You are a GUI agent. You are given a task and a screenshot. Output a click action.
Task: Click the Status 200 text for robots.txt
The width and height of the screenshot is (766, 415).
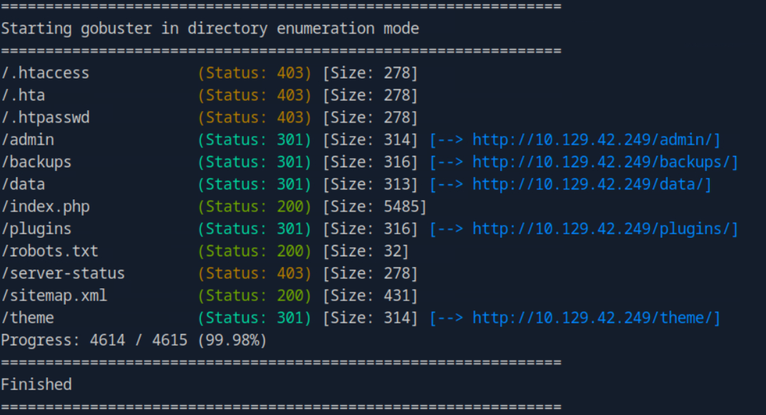254,251
